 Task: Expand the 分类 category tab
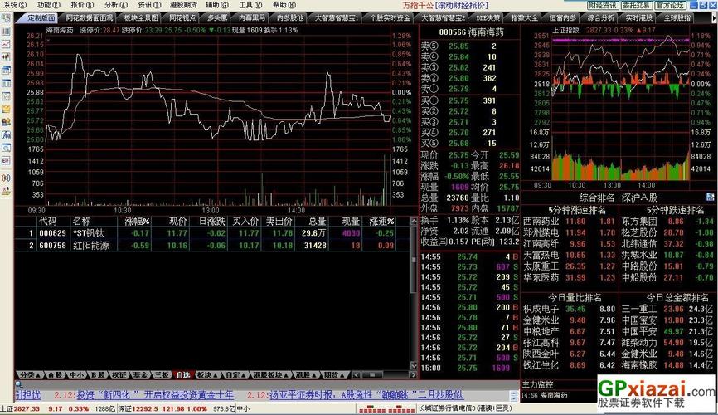(x=30, y=375)
